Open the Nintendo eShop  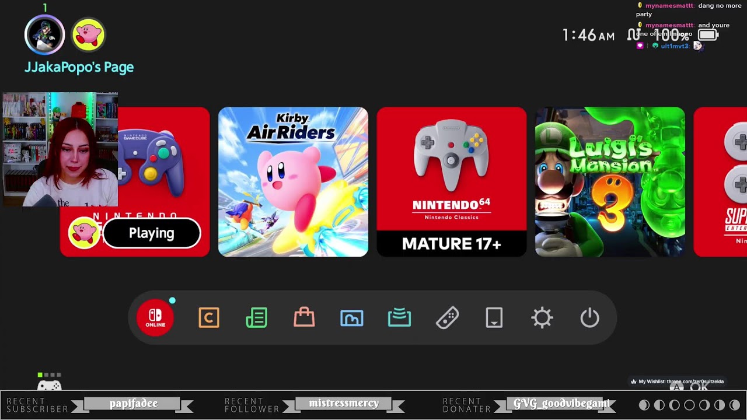click(304, 317)
